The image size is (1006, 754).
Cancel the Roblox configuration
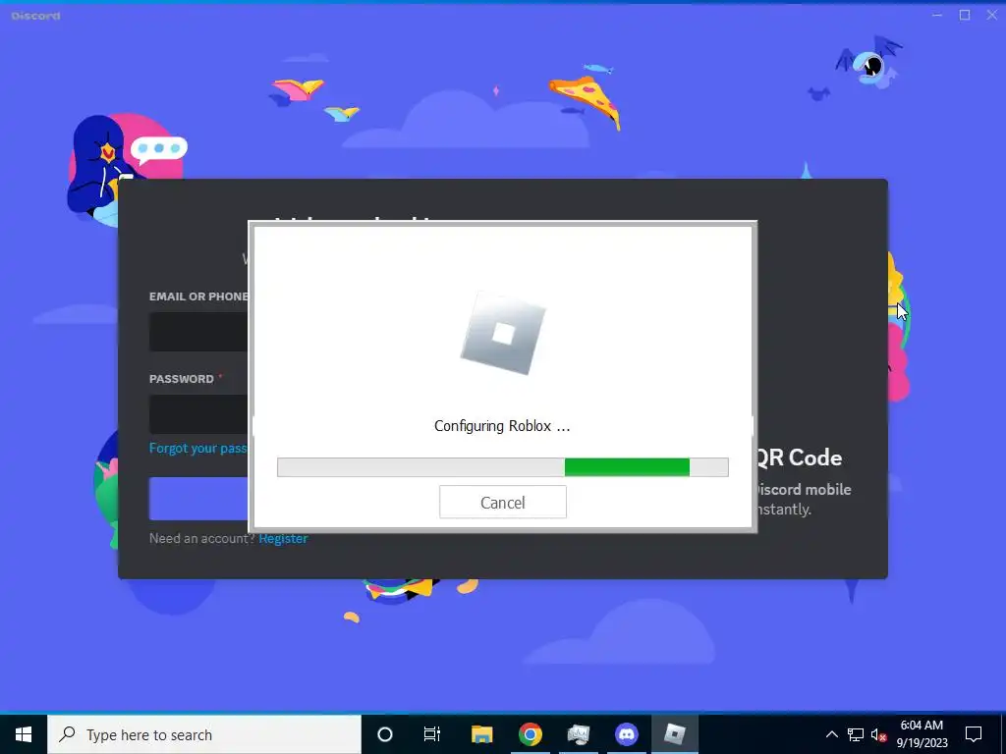(x=502, y=502)
